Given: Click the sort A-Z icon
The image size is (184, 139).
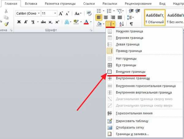Looking at the screenshot, I should pos(122,24).
